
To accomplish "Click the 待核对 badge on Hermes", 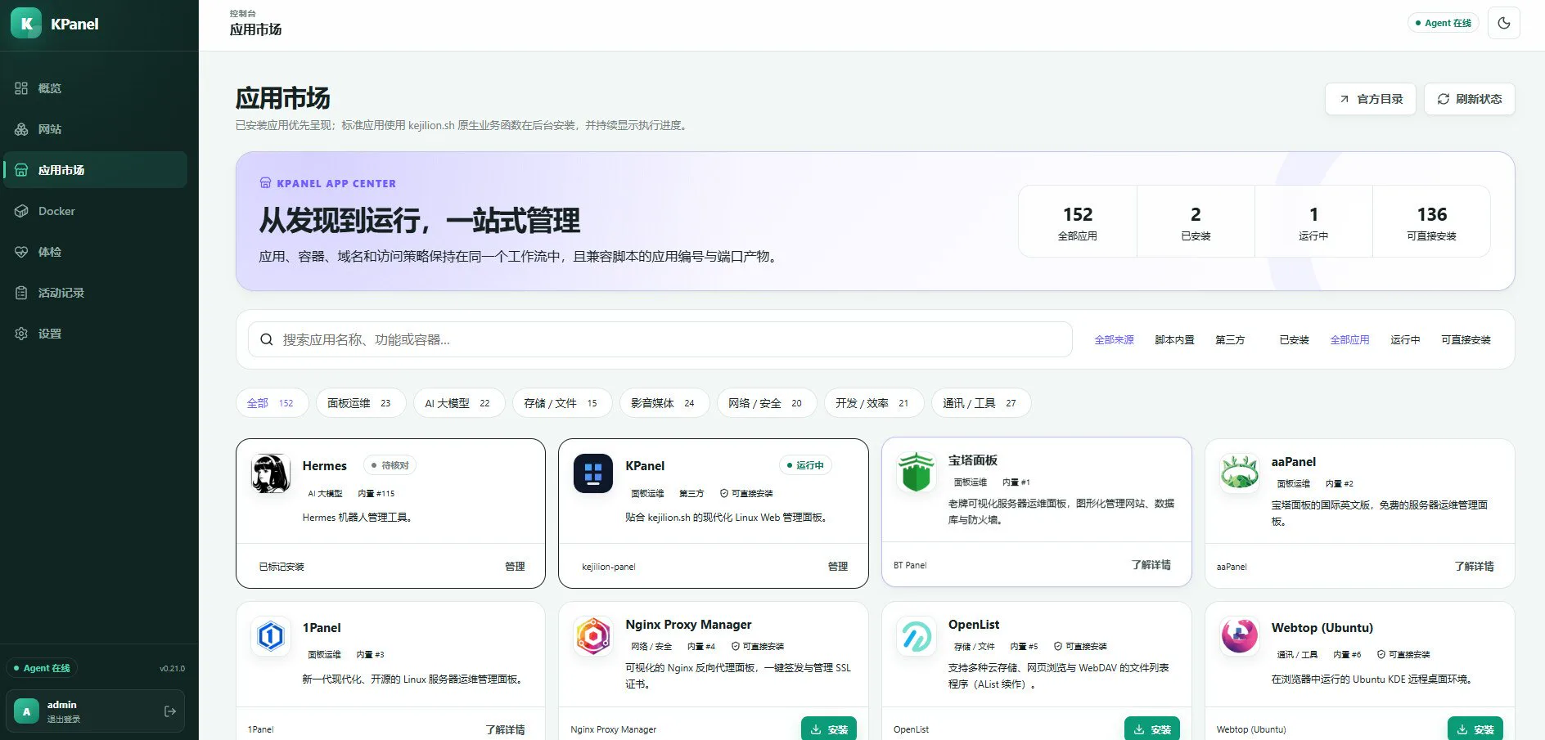I will [x=390, y=465].
